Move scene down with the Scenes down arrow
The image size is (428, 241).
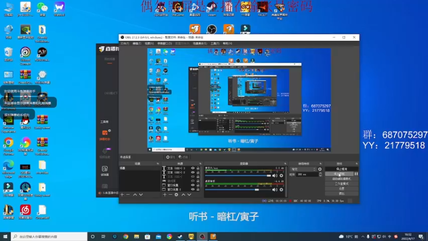coord(141,194)
